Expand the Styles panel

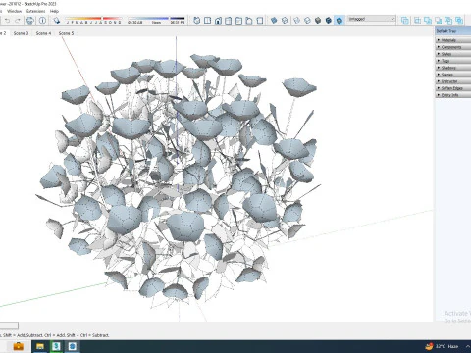453,54
